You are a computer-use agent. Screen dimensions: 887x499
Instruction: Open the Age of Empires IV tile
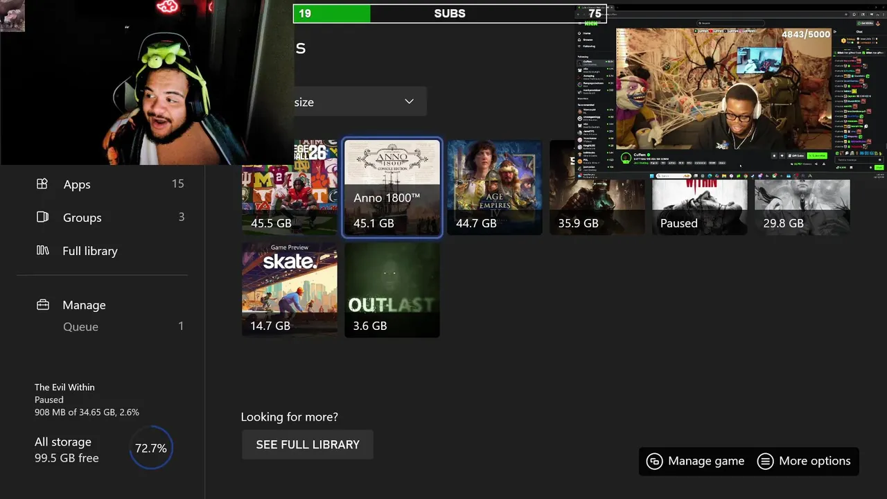click(495, 187)
